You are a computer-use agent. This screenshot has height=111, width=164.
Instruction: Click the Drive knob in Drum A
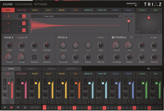(x=22, y=45)
